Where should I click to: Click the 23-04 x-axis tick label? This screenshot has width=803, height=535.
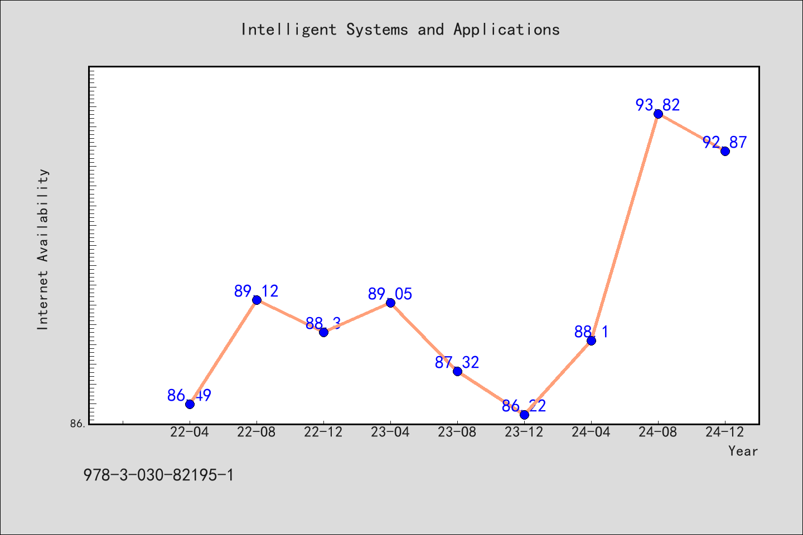pos(390,432)
